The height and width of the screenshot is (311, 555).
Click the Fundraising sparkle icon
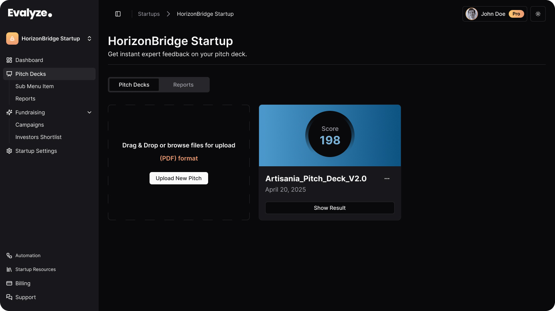coord(9,112)
